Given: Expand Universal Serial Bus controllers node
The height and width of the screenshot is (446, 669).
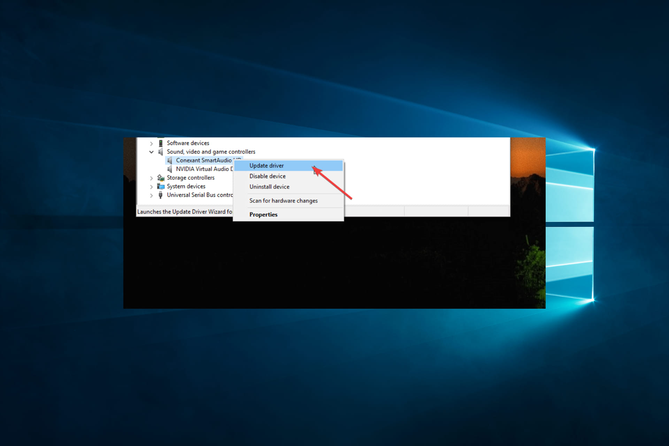Looking at the screenshot, I should 151,195.
